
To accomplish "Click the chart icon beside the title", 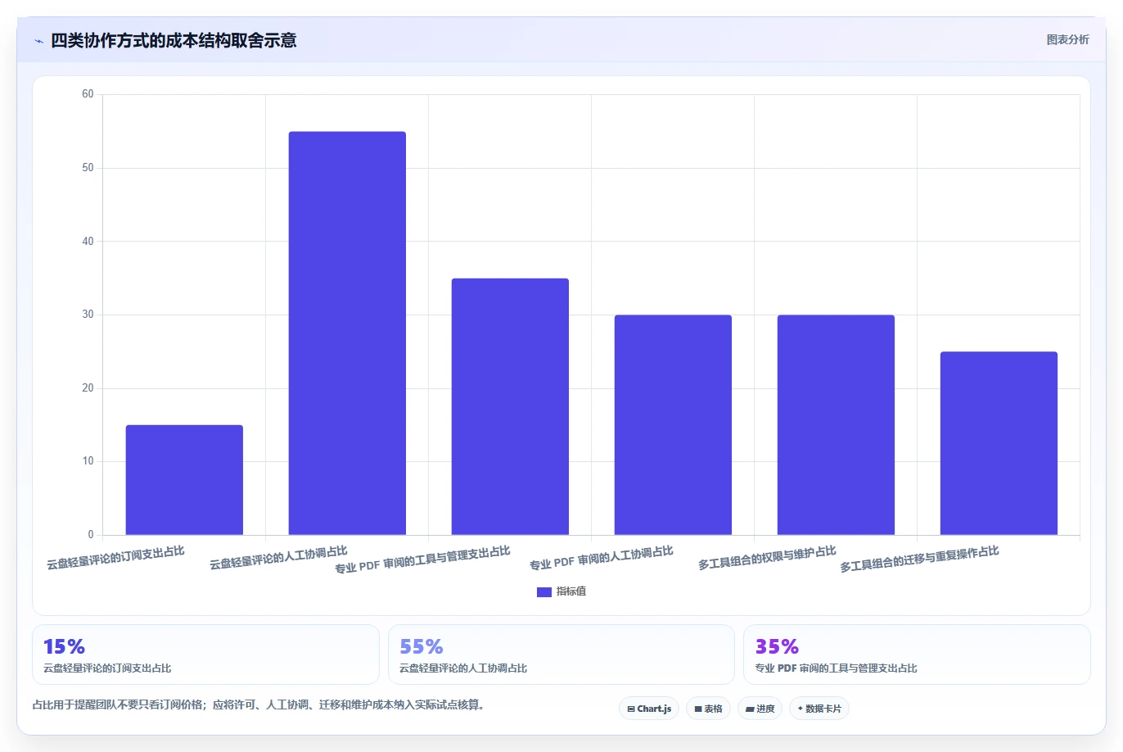I will (38, 41).
